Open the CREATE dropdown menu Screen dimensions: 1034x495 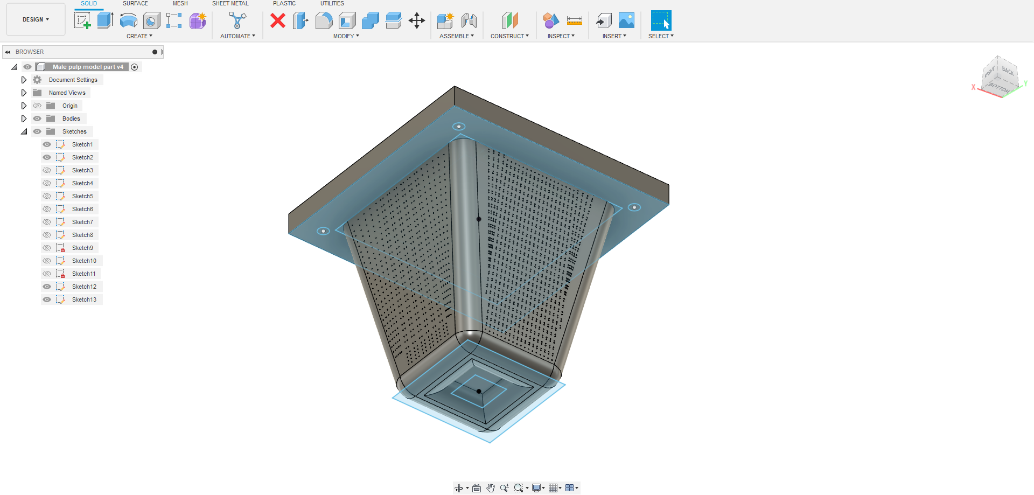click(x=139, y=36)
